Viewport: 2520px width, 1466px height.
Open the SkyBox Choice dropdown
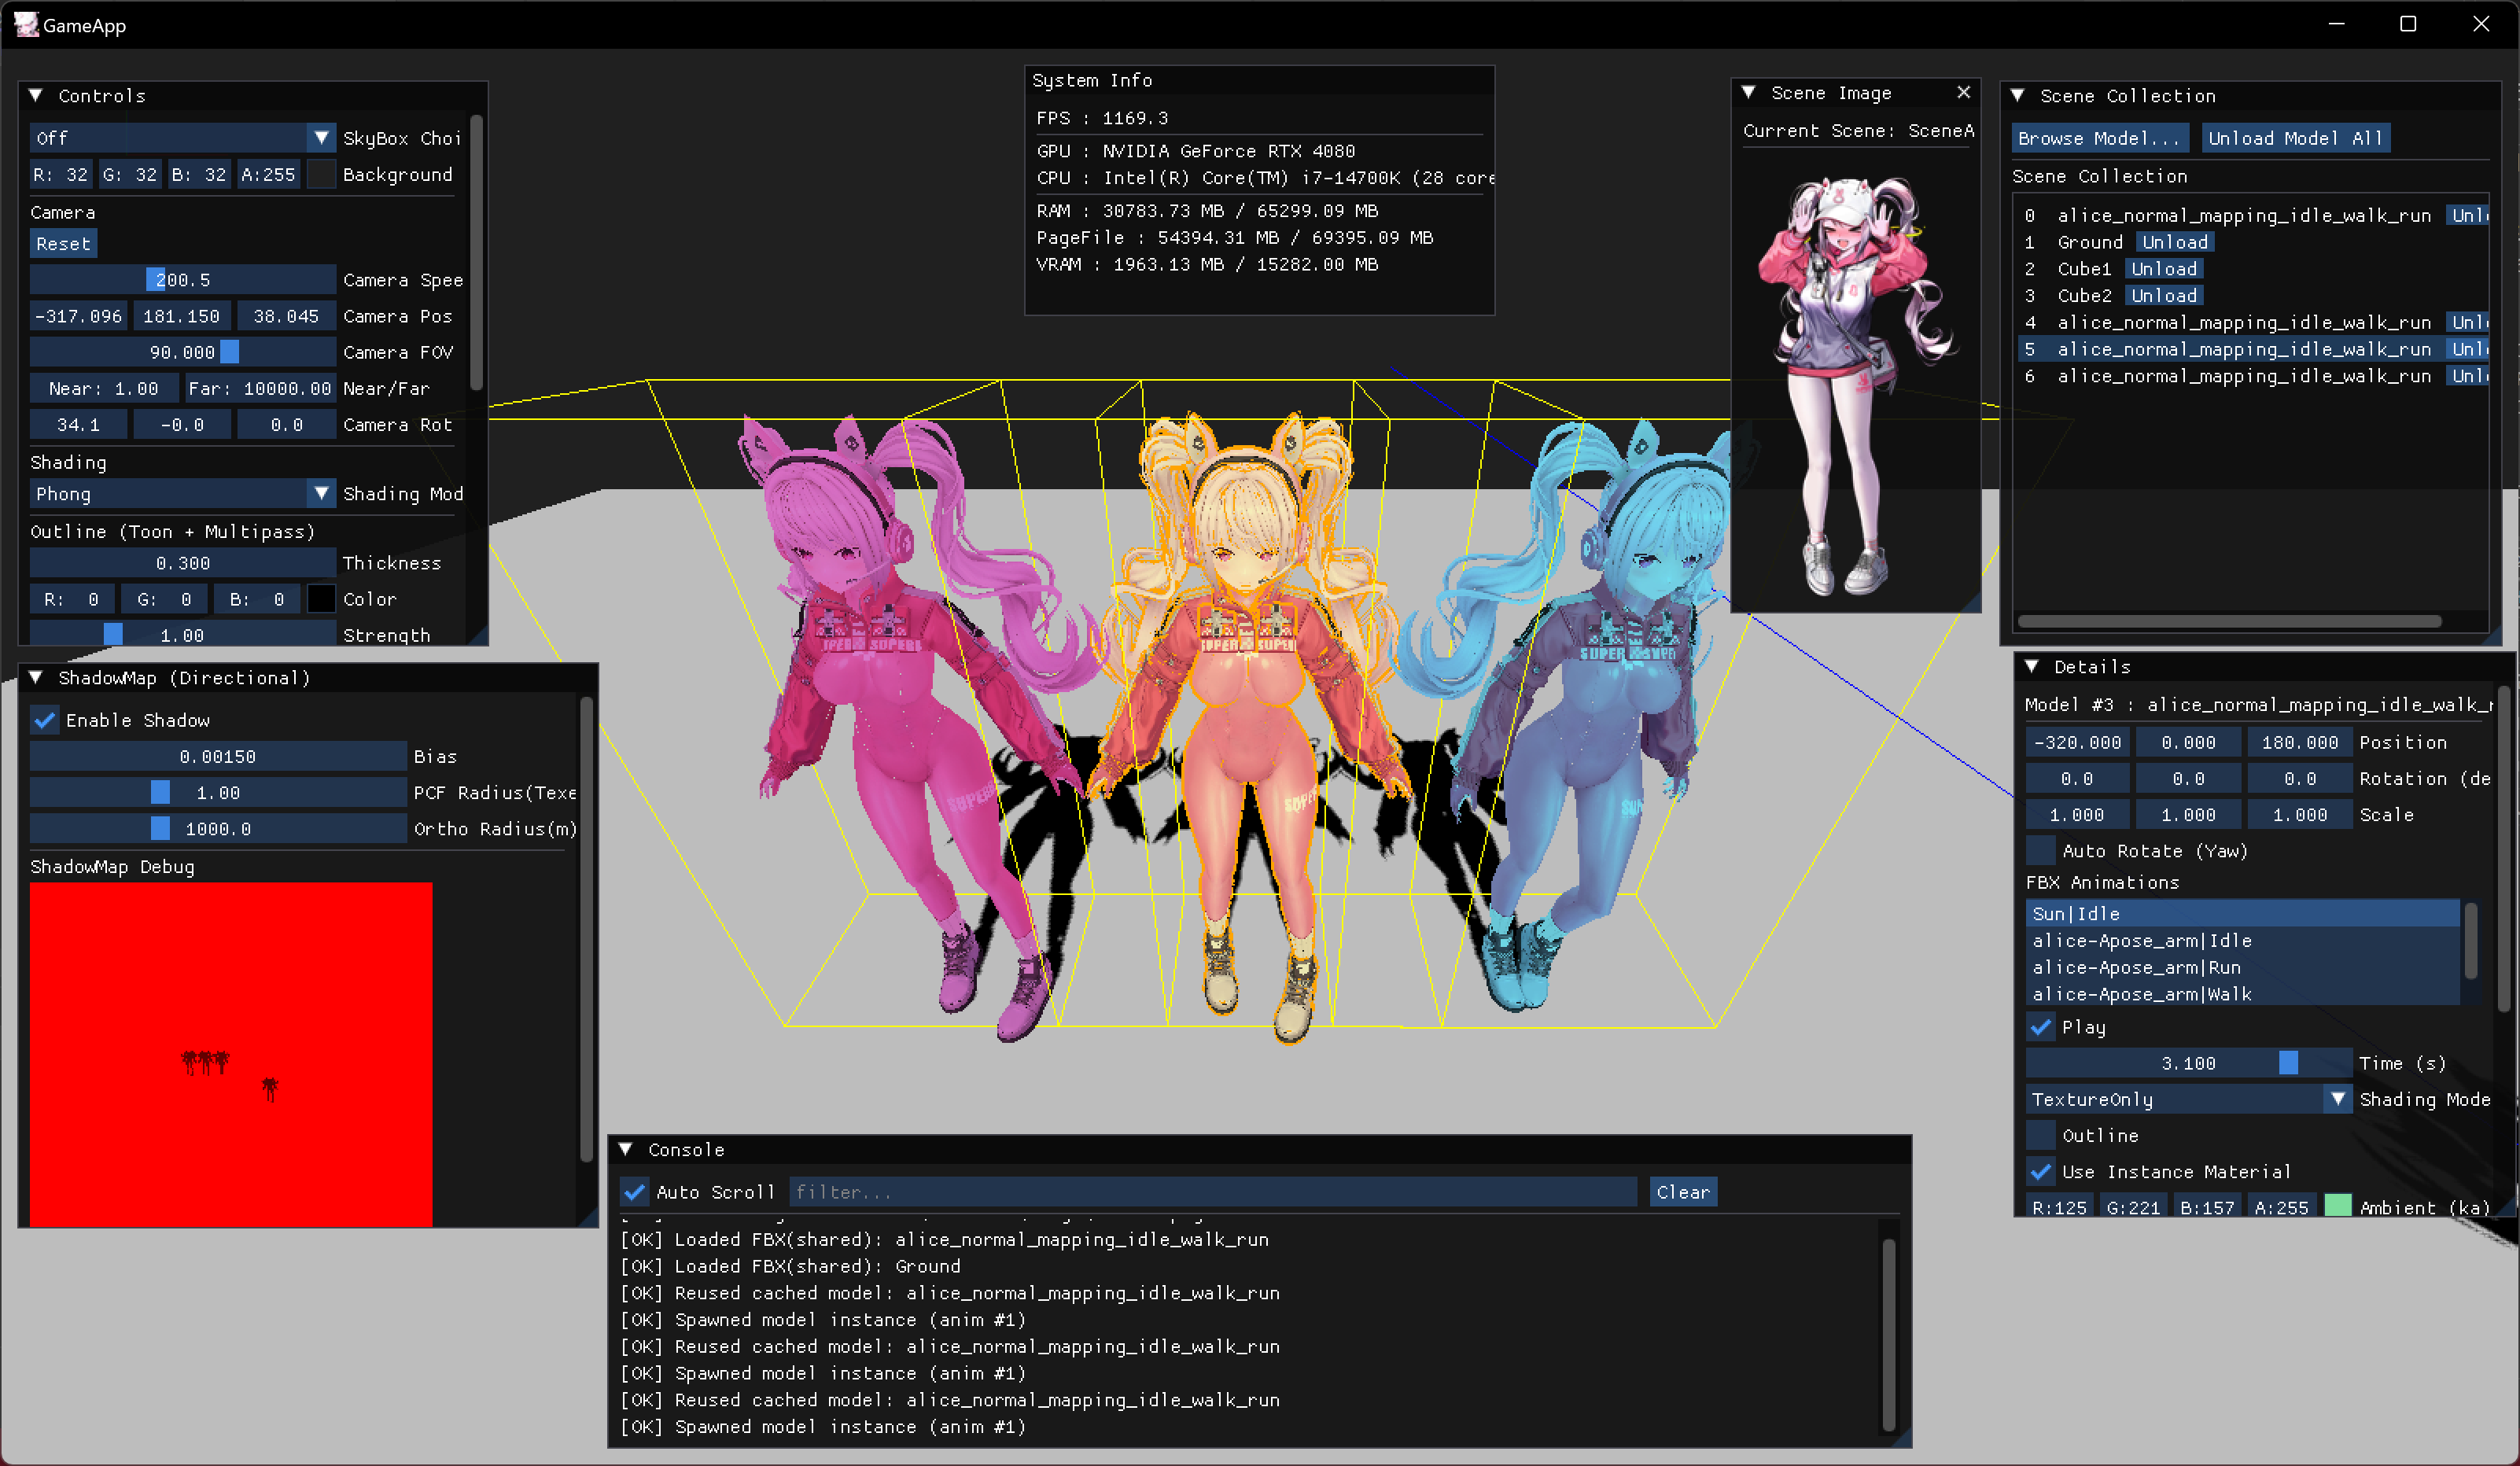[x=321, y=138]
